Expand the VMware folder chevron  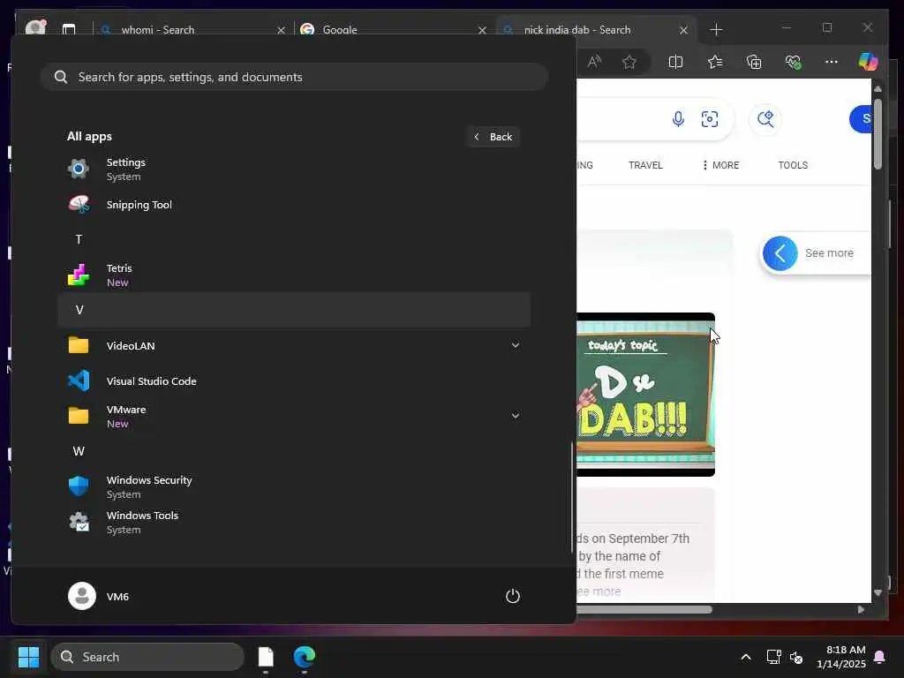[515, 416]
